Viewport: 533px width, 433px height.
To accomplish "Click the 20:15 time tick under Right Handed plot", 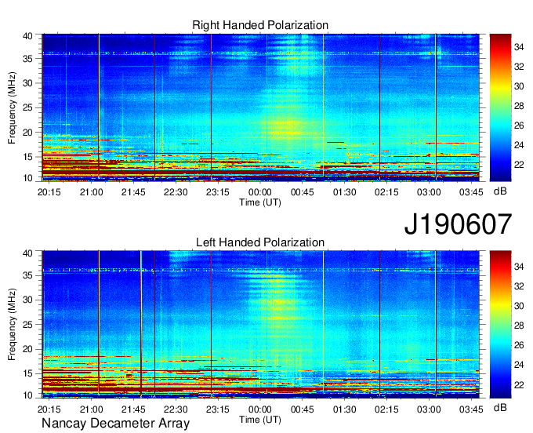I will coord(49,192).
